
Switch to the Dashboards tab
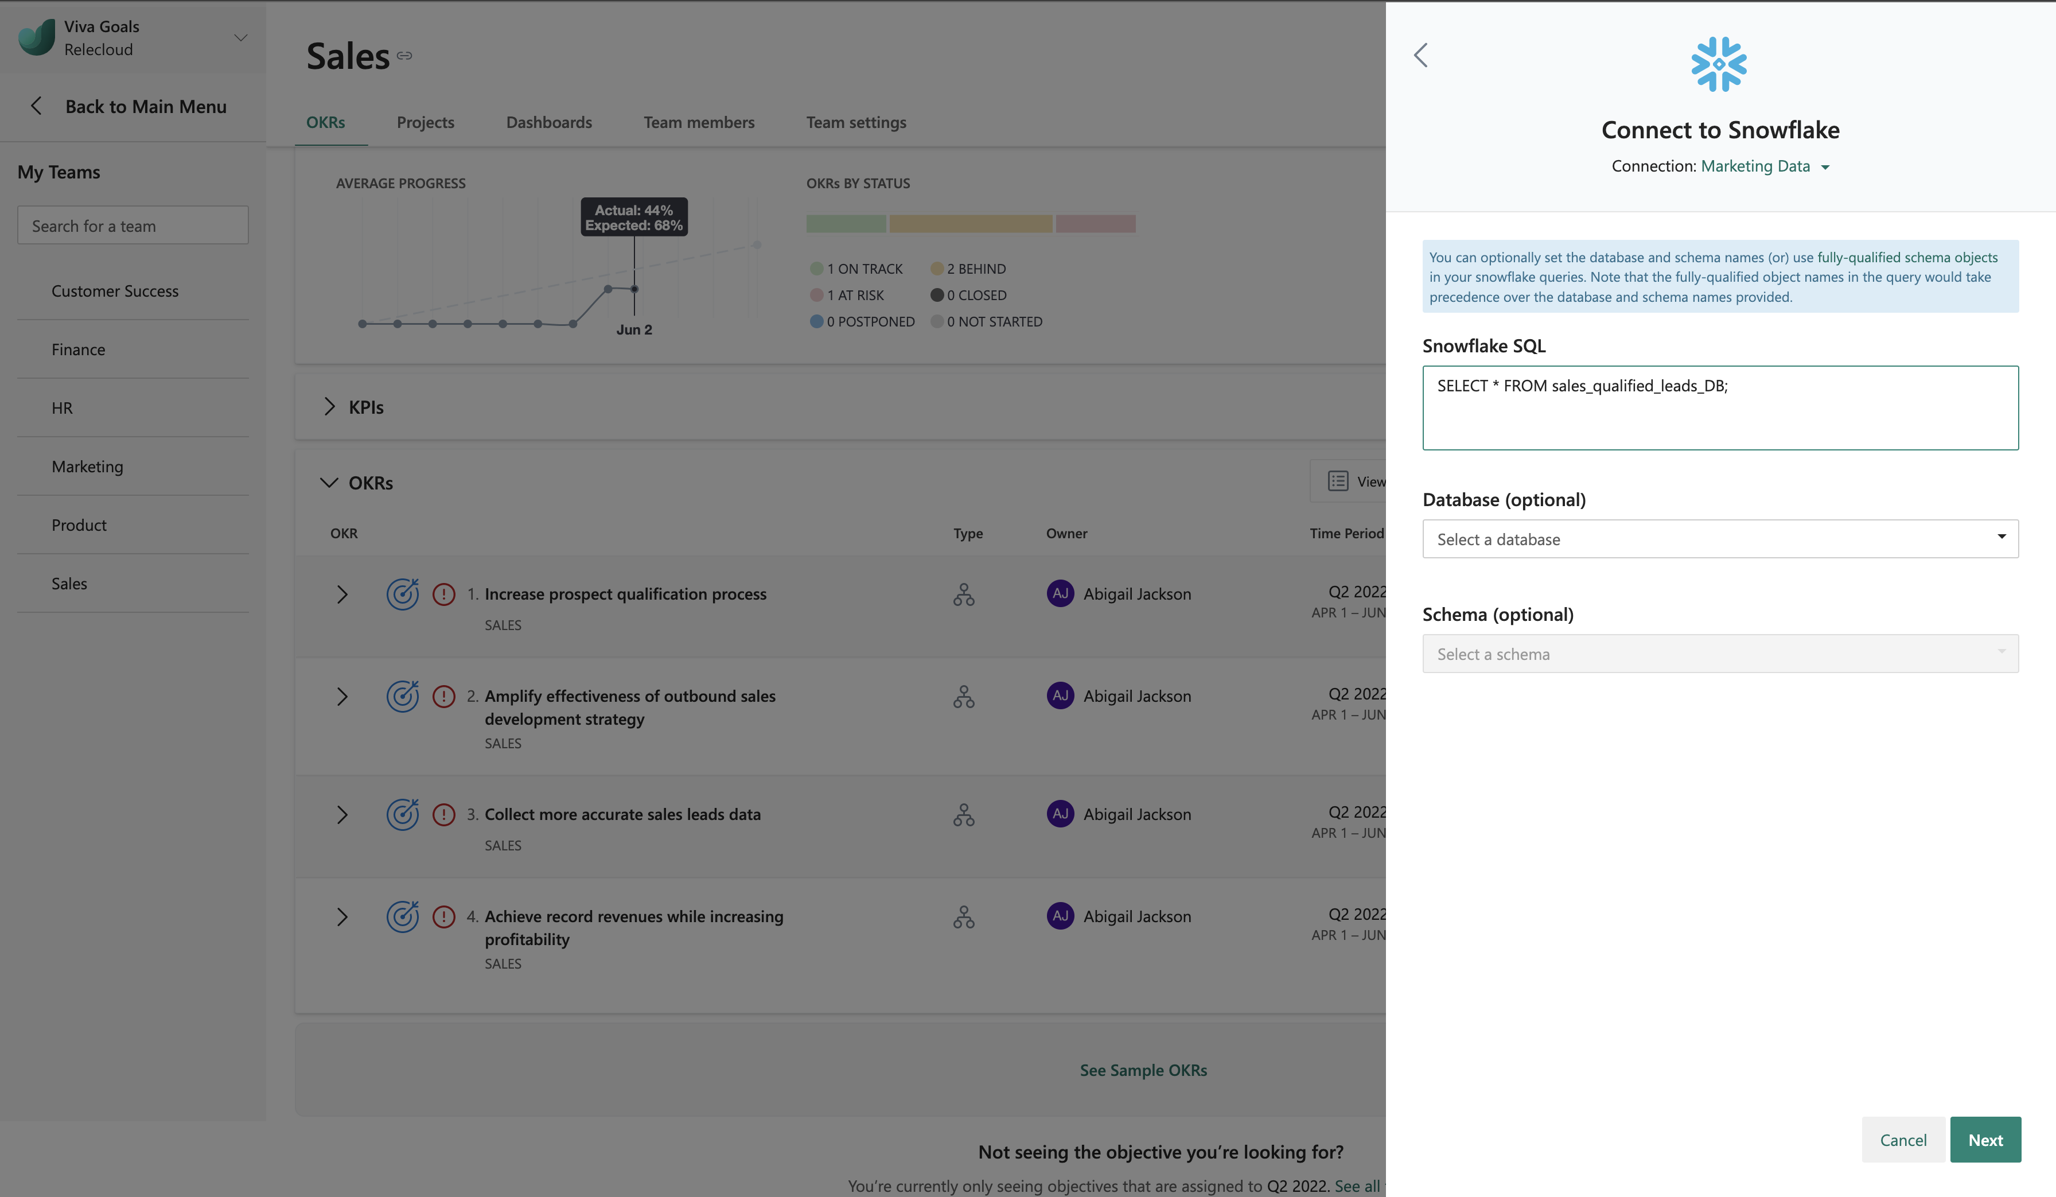point(549,122)
